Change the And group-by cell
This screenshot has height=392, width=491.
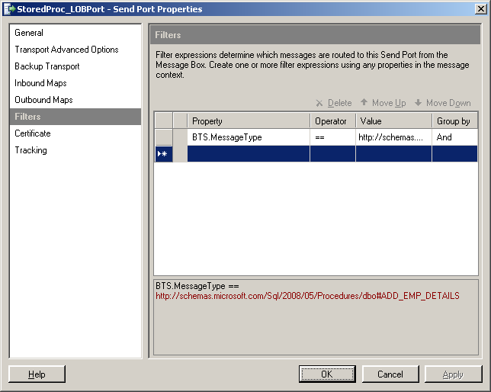point(454,137)
